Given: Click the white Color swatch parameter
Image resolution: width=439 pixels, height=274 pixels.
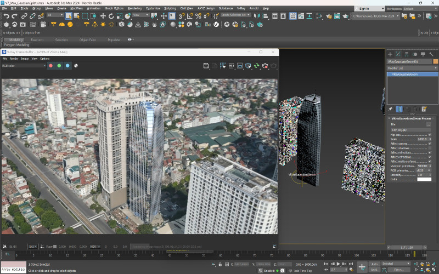Looking at the screenshot, I should pyautogui.click(x=424, y=179).
